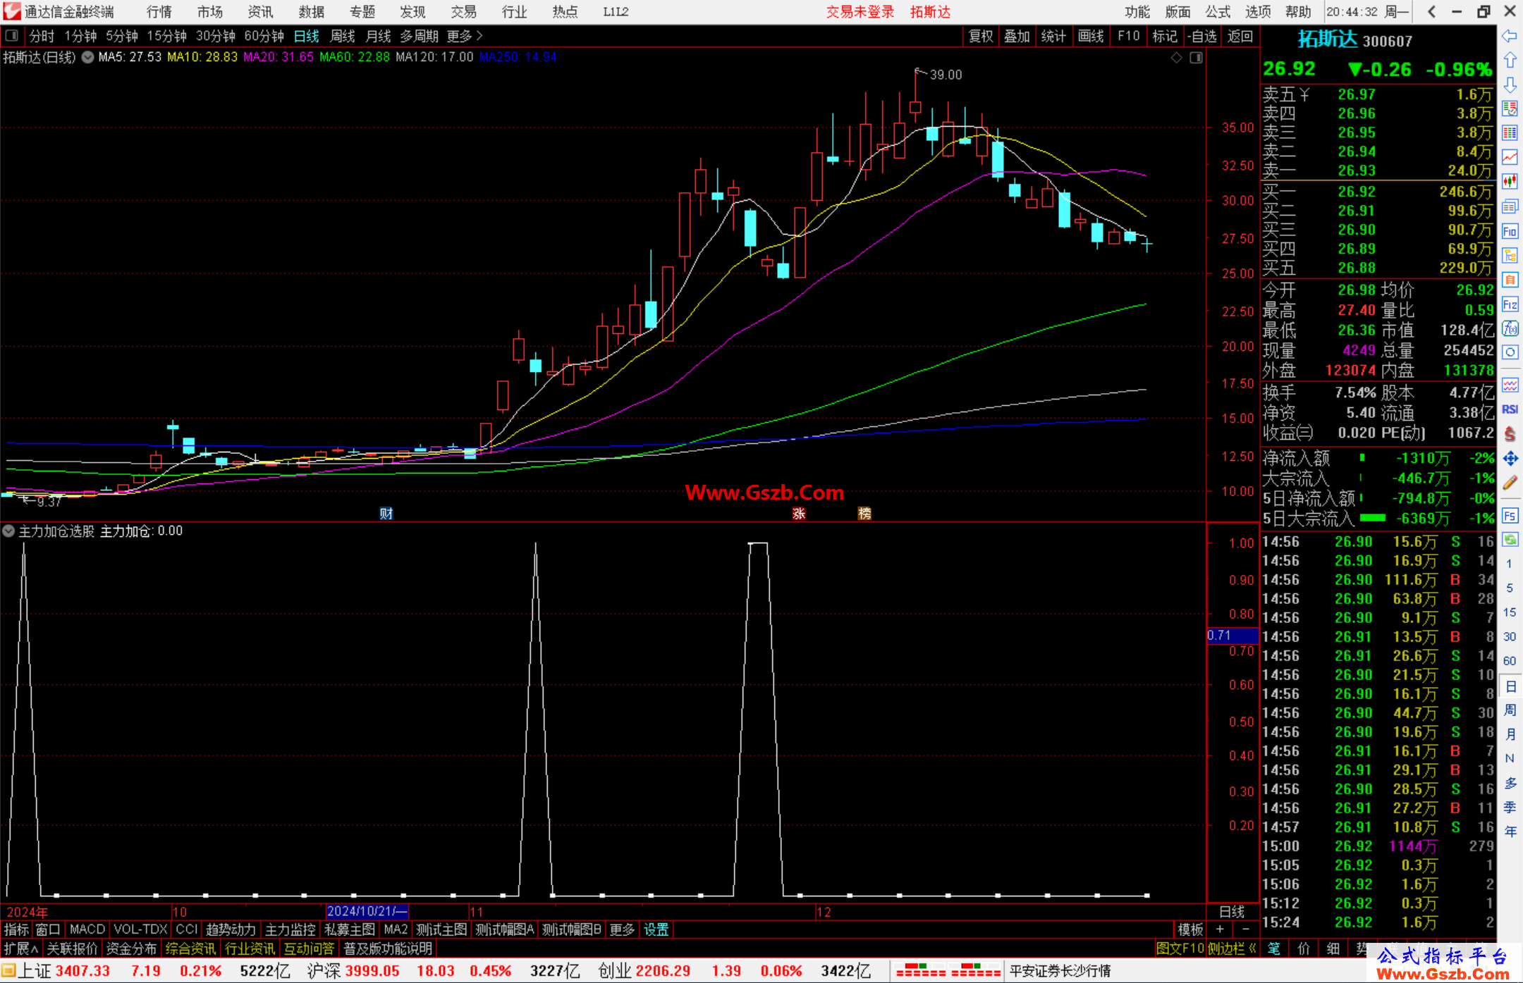Open the 模板 template dropdown

[x=1190, y=929]
